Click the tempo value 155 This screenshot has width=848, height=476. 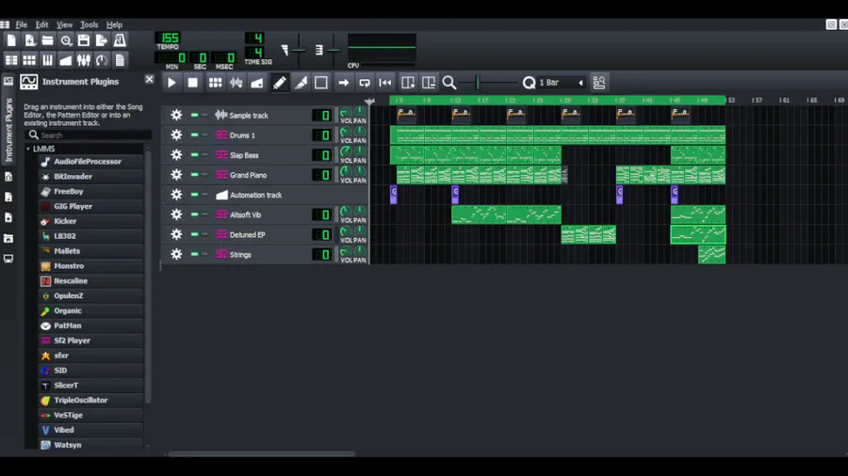pos(169,38)
